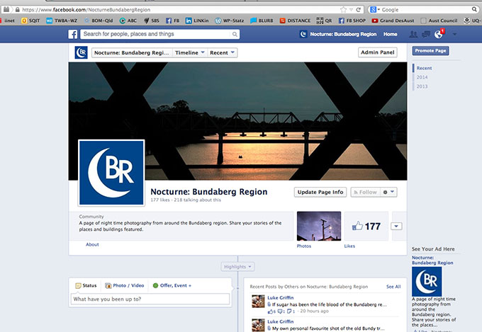Click the 'What have you been up to?' box
Image resolution: width=482 pixels, height=332 pixels.
coord(150,299)
